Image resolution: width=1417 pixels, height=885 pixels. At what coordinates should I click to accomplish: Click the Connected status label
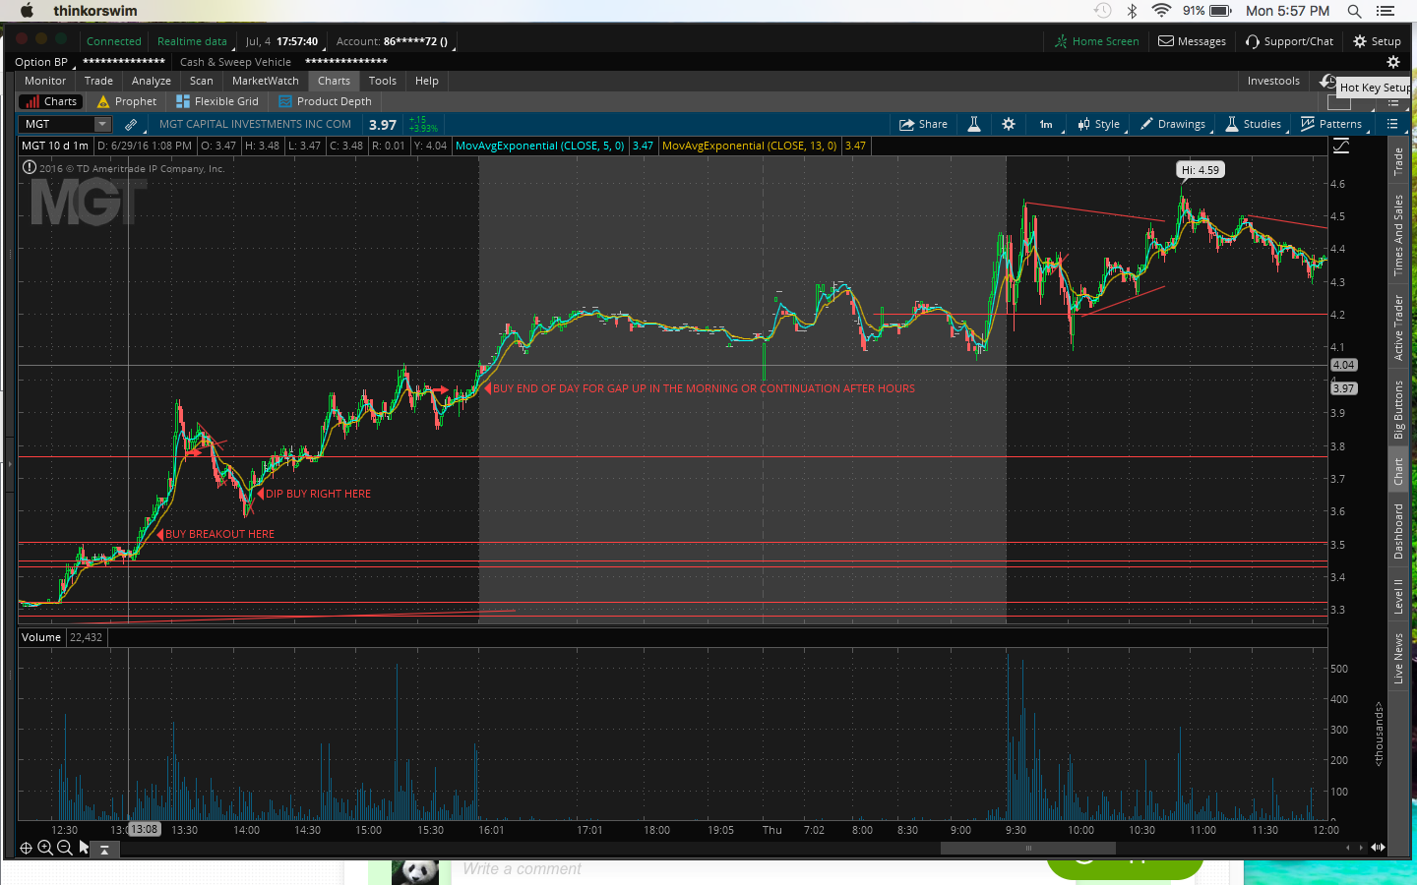pos(114,41)
